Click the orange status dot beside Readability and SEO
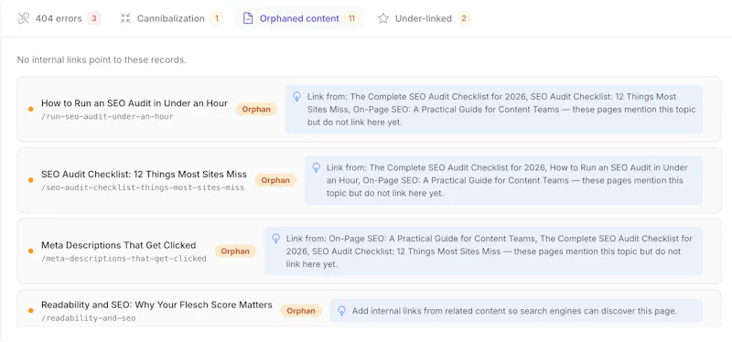The image size is (732, 342). [x=31, y=311]
